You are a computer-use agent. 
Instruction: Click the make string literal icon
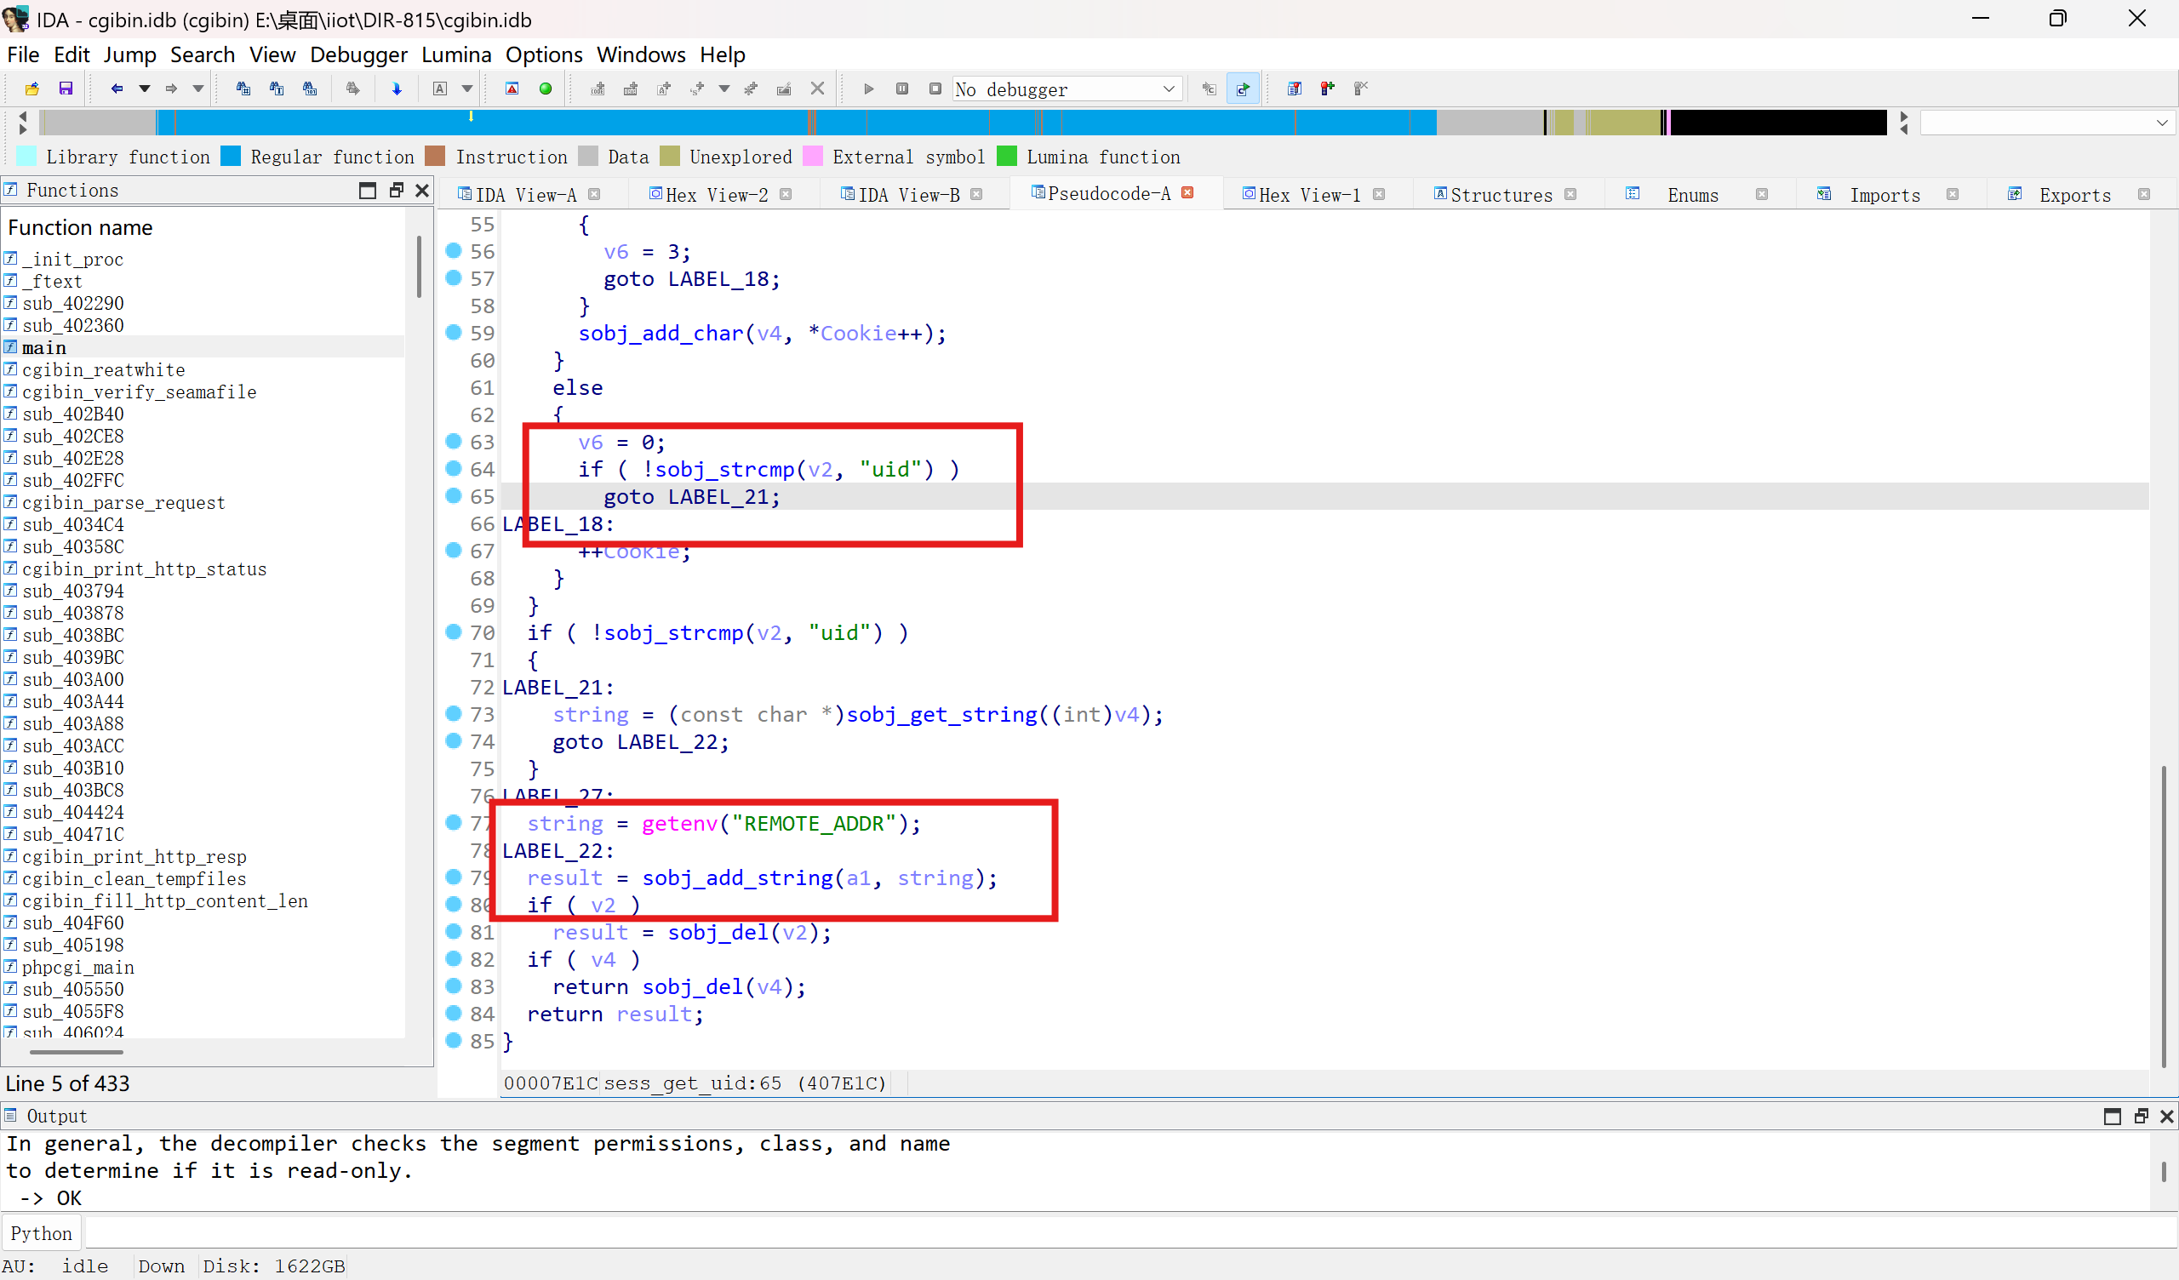click(664, 89)
